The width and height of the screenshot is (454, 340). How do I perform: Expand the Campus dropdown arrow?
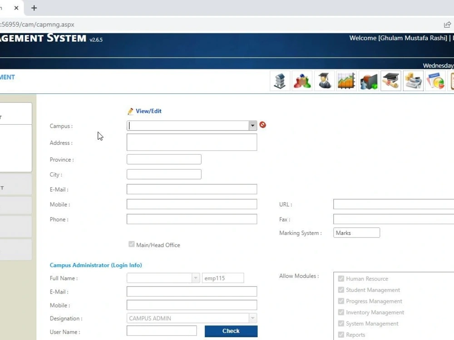(x=252, y=126)
